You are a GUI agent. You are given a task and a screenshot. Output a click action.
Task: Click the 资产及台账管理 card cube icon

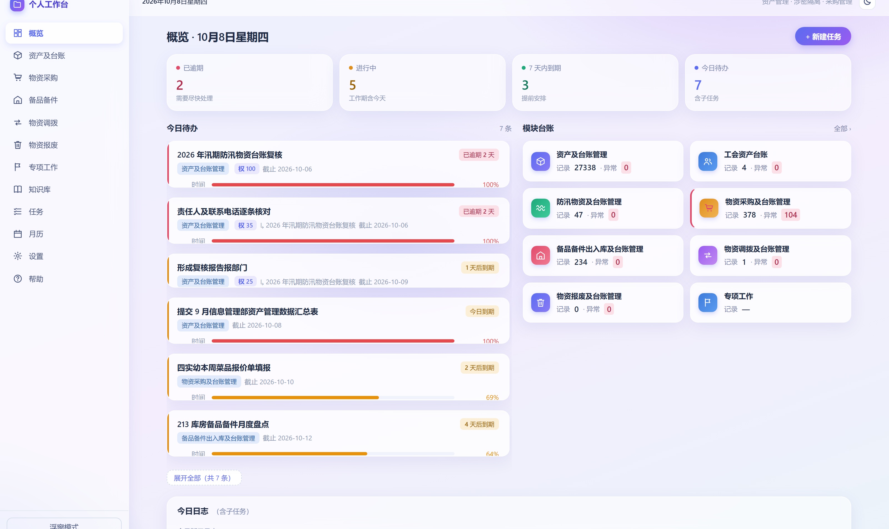pyautogui.click(x=540, y=161)
